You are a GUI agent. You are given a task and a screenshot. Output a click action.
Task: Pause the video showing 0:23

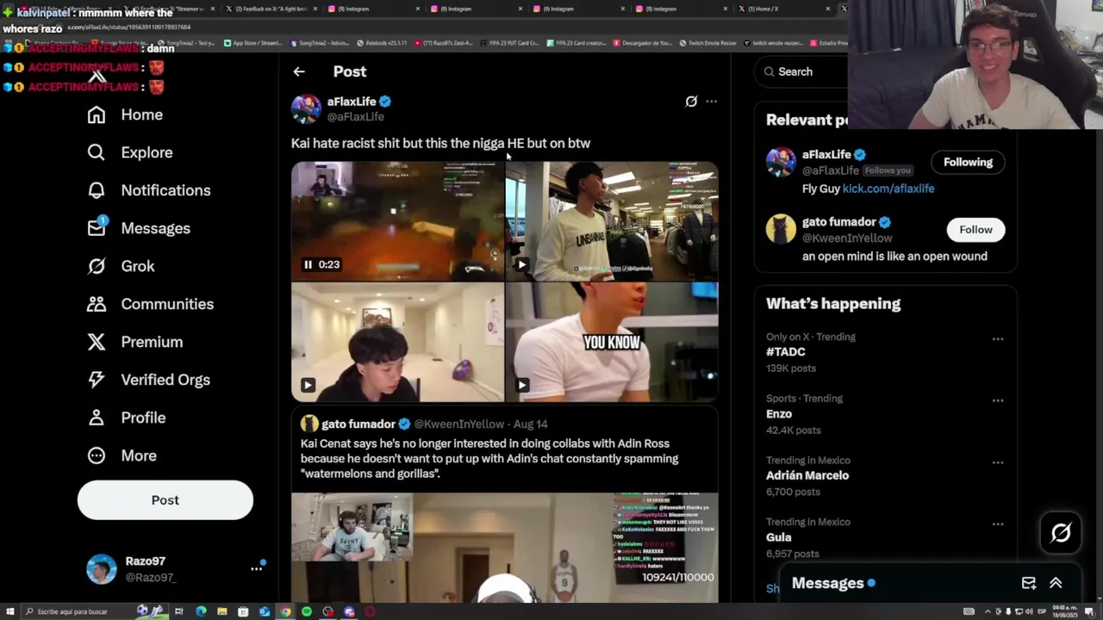[x=308, y=264]
